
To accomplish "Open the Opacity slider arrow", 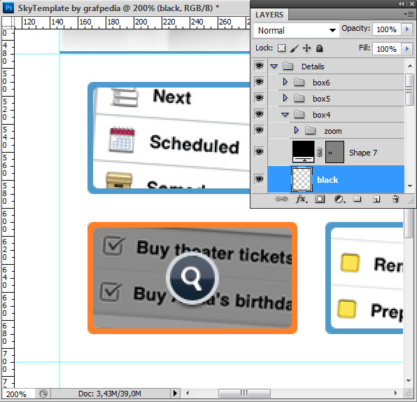I will tap(407, 29).
